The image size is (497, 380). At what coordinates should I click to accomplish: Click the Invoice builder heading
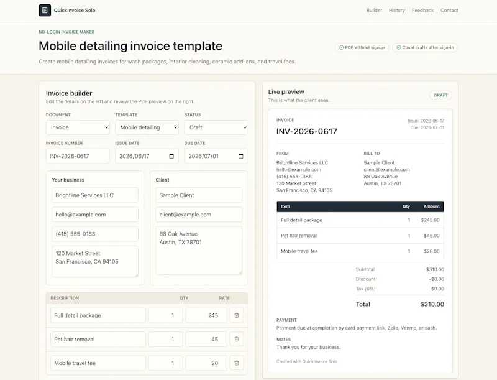[x=69, y=93]
